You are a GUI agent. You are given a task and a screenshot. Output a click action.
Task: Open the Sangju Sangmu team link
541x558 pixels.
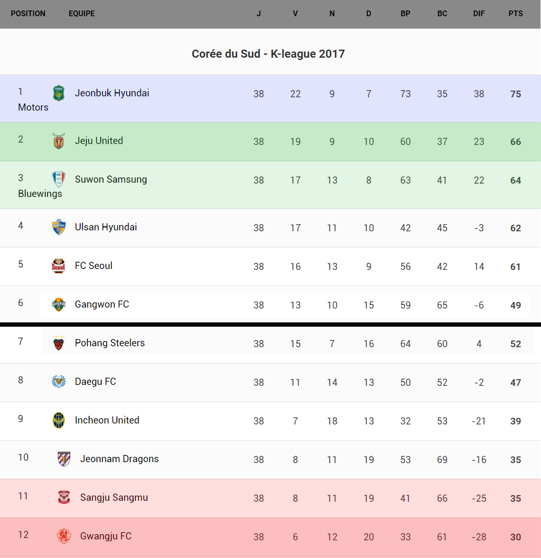point(114,497)
